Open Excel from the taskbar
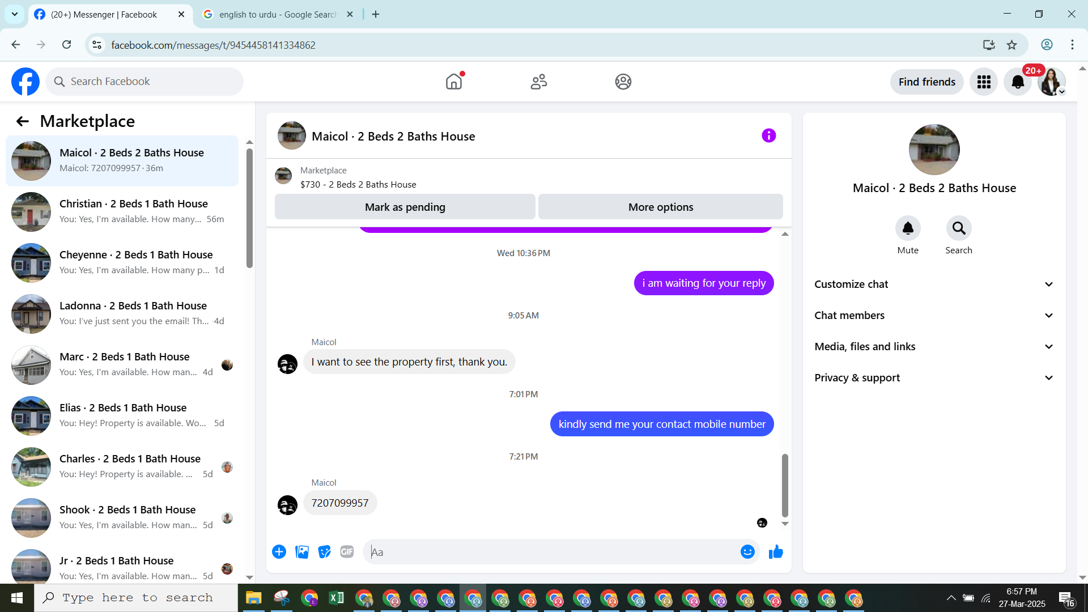The height and width of the screenshot is (612, 1088). pyautogui.click(x=337, y=598)
